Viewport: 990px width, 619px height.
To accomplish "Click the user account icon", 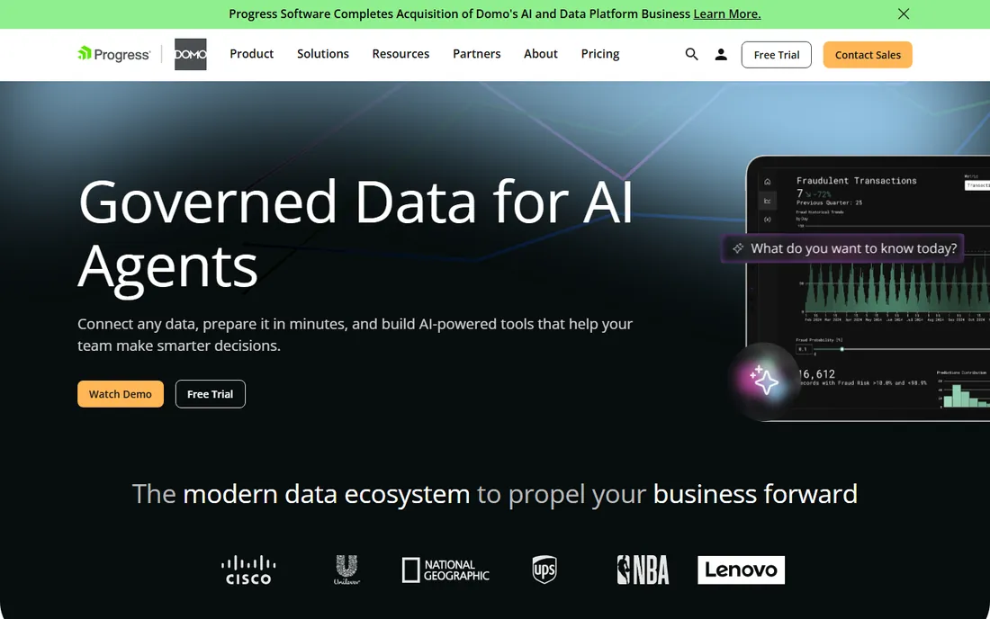I will pos(720,54).
